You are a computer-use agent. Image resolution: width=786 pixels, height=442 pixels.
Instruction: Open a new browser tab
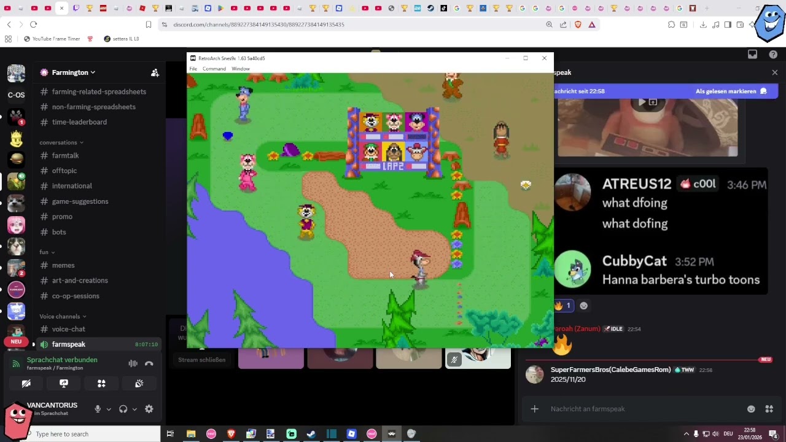pos(707,9)
